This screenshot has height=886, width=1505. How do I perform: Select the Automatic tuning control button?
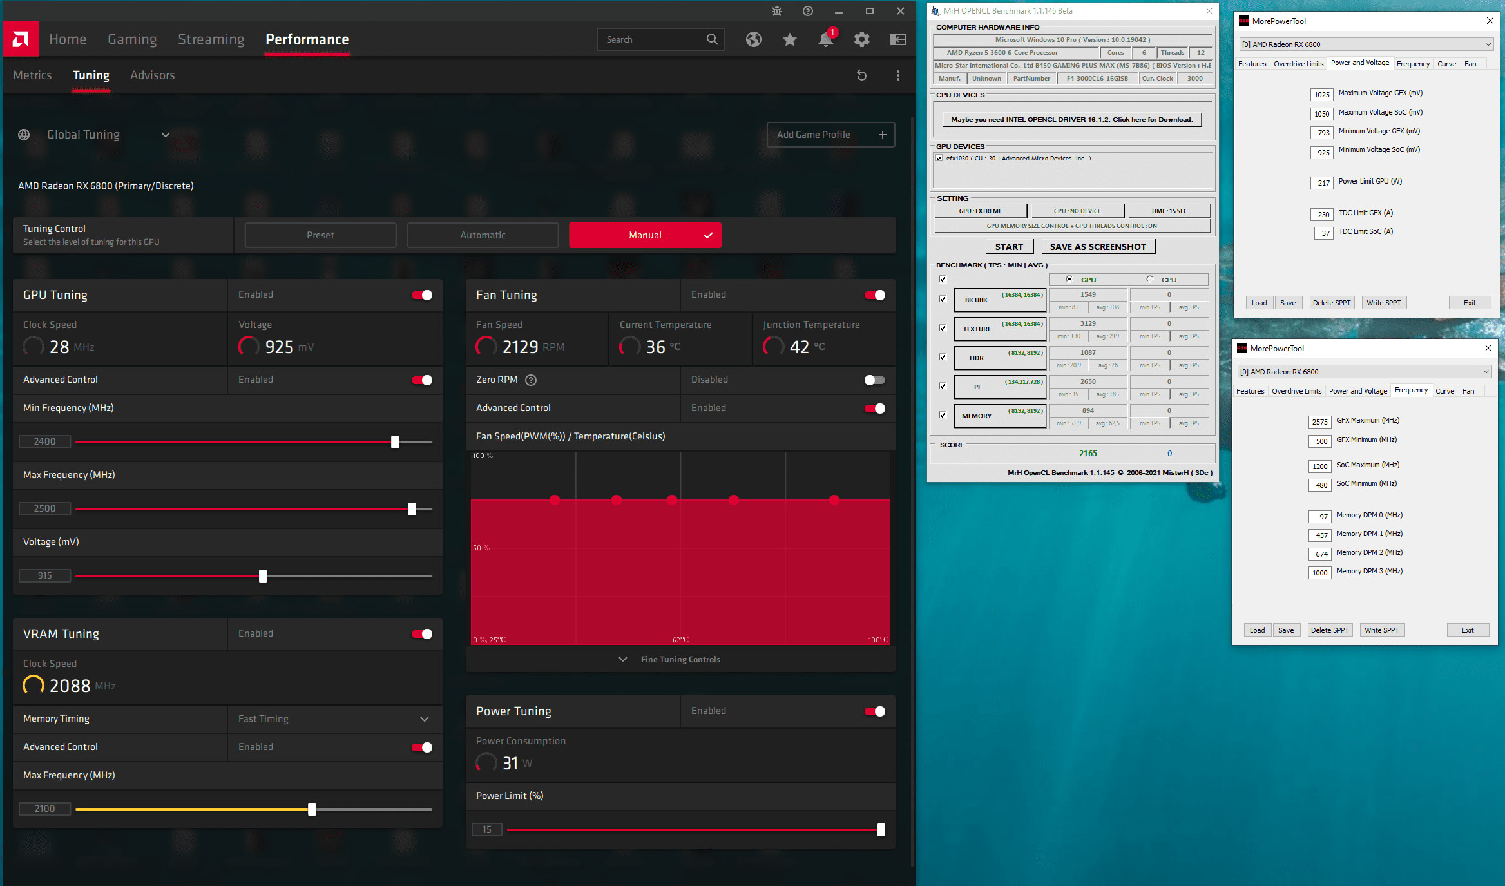coord(483,235)
